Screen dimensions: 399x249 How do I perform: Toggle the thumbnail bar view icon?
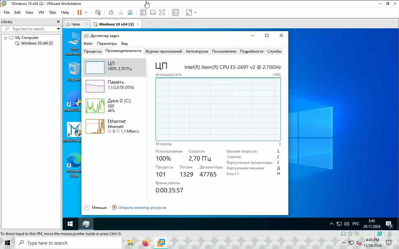tap(153, 12)
